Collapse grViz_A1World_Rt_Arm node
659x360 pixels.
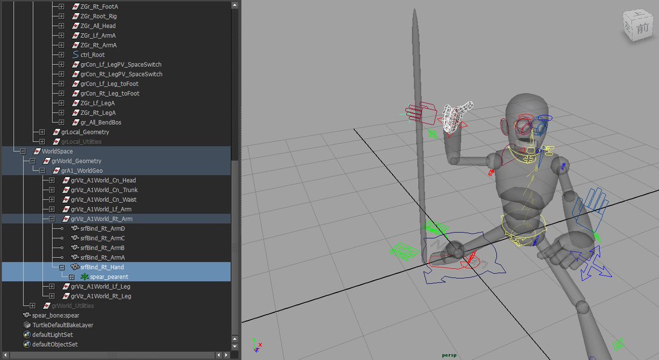52,219
